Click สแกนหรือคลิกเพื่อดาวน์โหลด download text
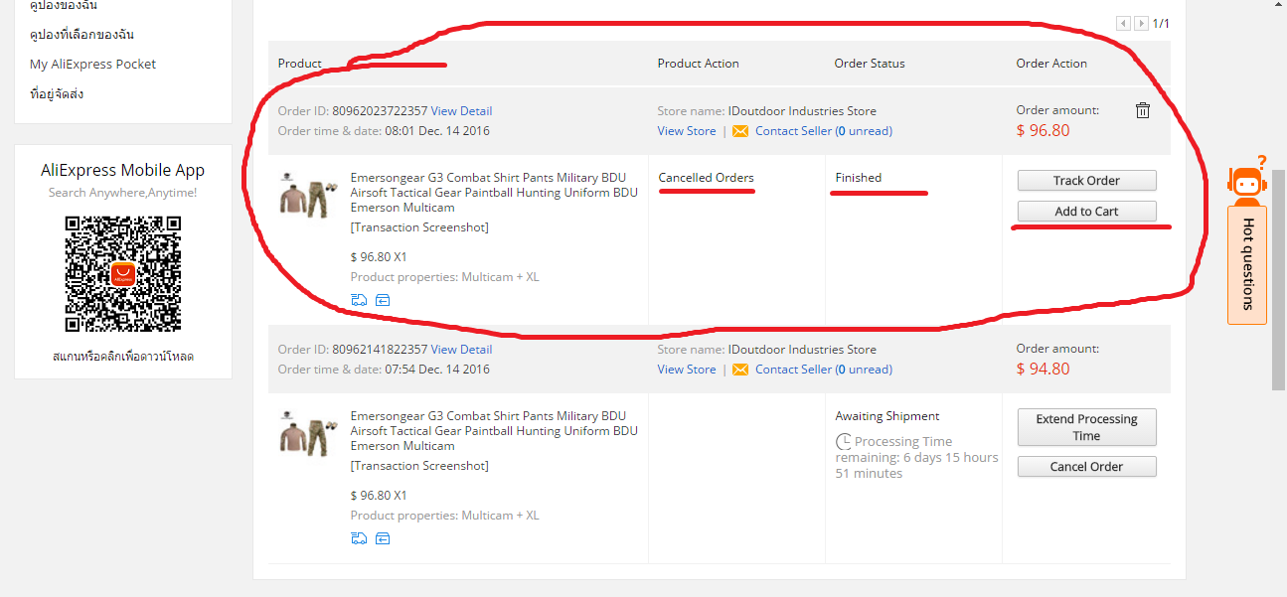 point(123,356)
